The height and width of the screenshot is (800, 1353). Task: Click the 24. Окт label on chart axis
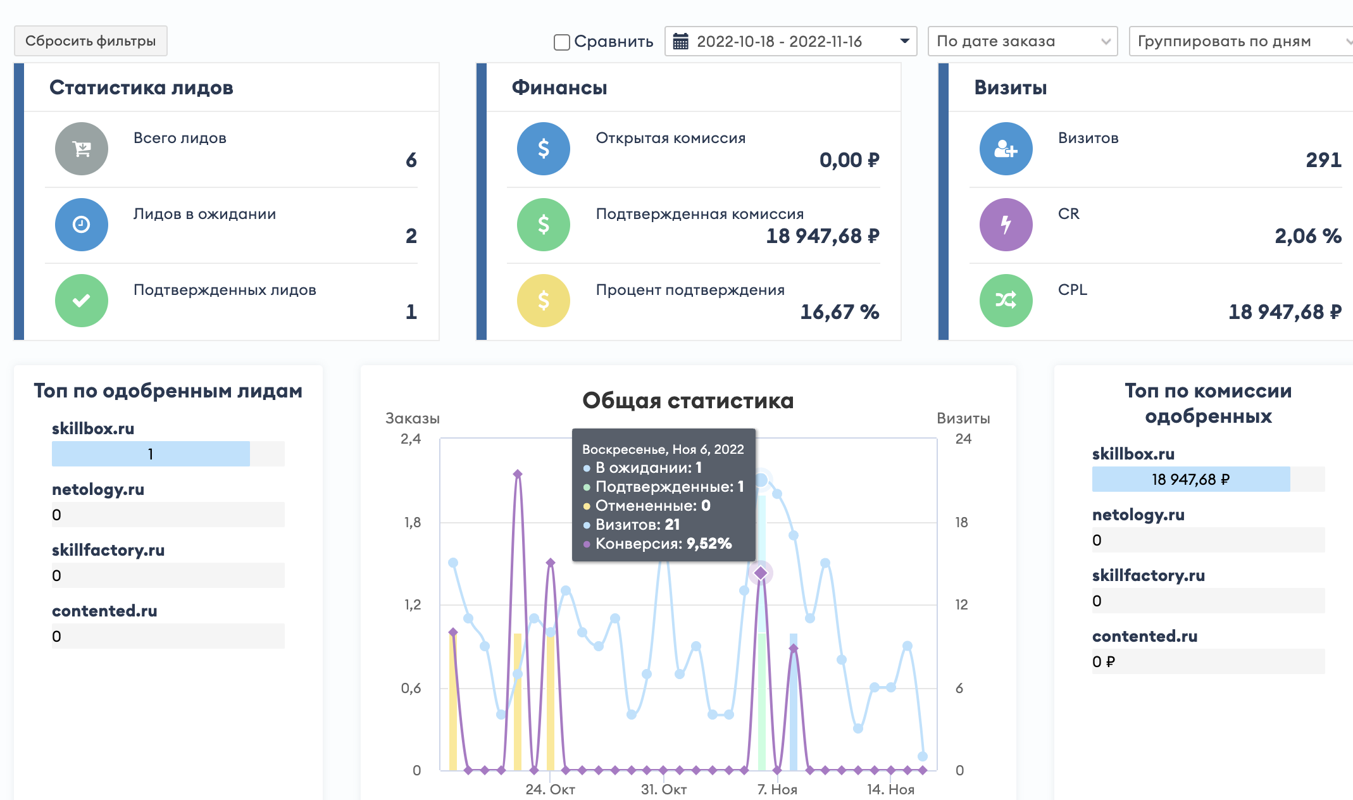pos(550,789)
